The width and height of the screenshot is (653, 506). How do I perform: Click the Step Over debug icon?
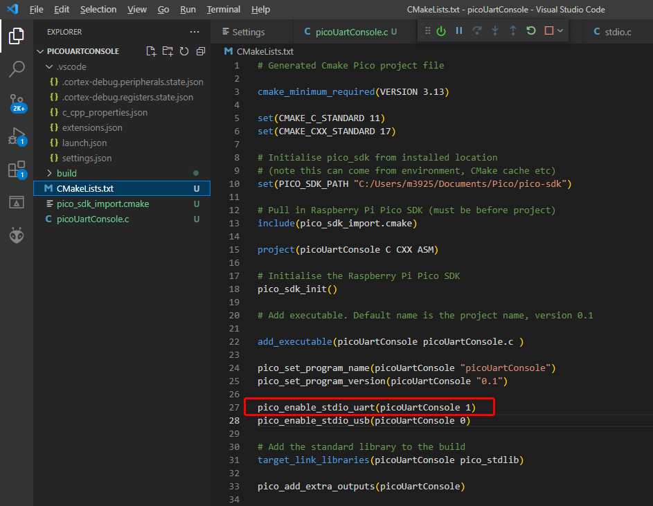click(478, 30)
